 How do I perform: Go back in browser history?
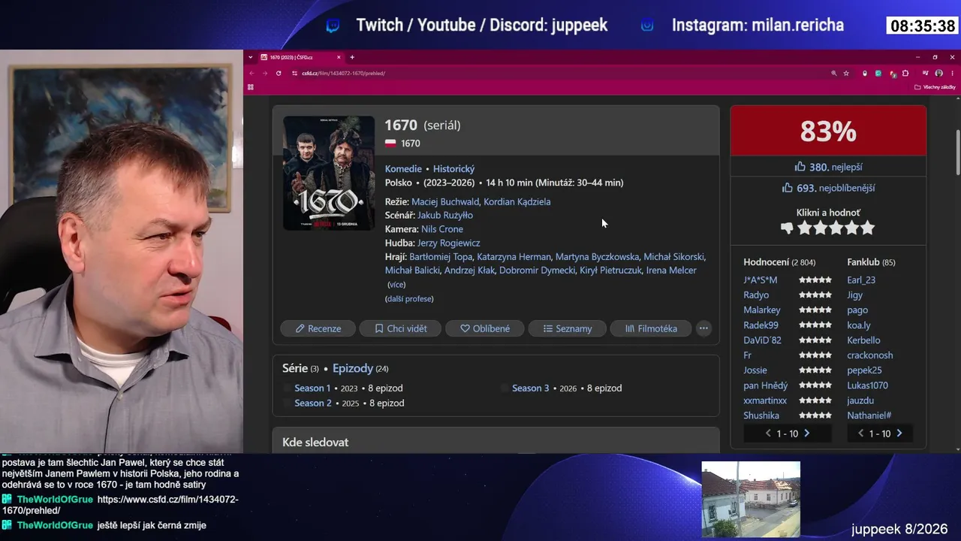coord(252,73)
